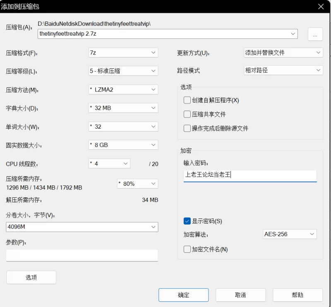Enable the encrypt file names checkbox

187,249
